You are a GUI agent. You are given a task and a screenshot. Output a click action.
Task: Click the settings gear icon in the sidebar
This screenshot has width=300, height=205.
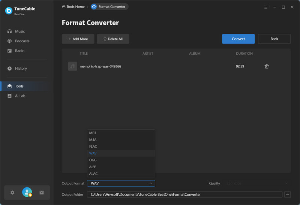point(12,193)
